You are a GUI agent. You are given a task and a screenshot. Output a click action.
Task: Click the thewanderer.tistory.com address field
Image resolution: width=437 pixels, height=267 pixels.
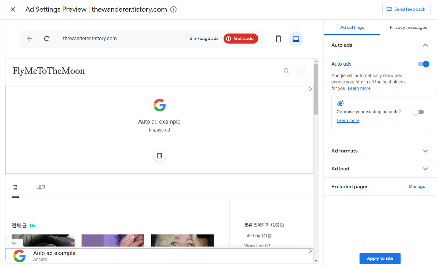[90, 39]
